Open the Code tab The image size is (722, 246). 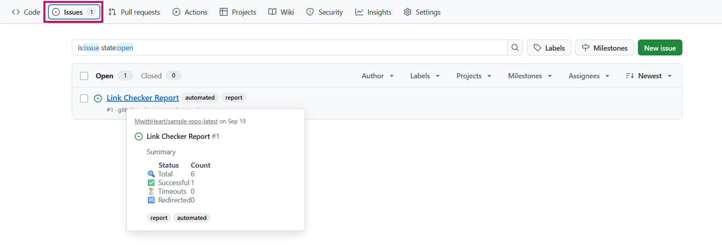point(26,12)
